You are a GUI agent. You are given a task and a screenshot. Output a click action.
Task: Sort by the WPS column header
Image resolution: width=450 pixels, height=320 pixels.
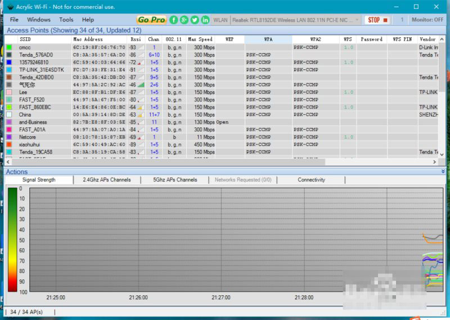348,39
